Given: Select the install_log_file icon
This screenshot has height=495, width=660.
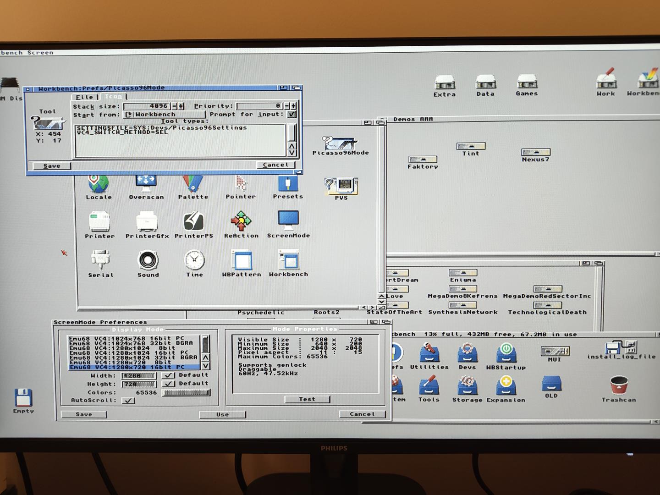Looking at the screenshot, I should tap(621, 347).
